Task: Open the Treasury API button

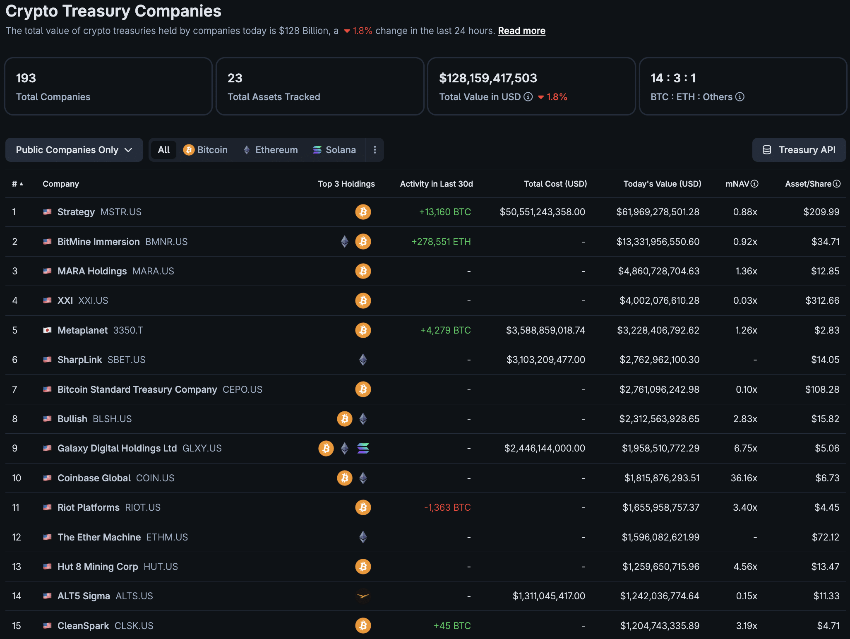Action: (x=799, y=150)
